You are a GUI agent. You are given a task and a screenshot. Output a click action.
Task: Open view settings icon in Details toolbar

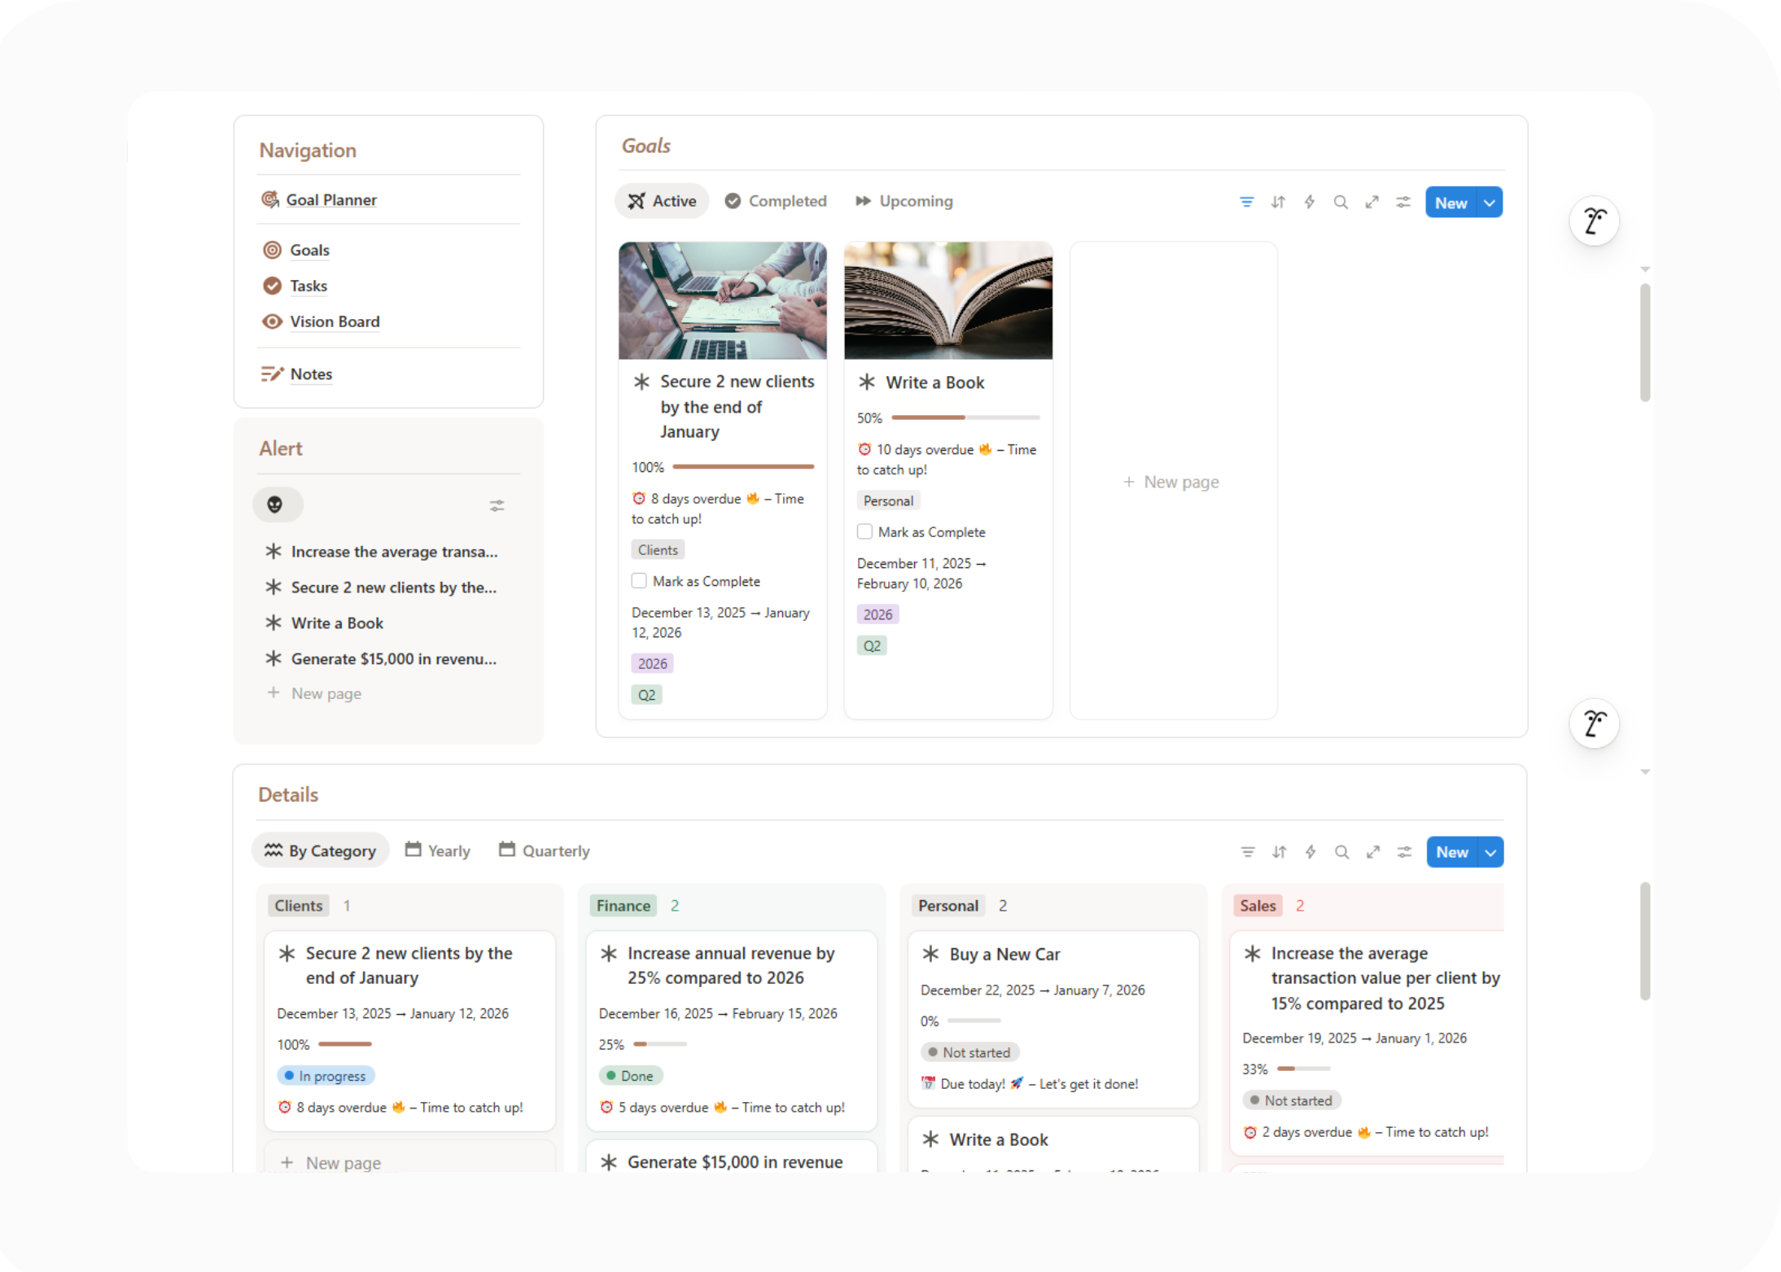(1404, 852)
